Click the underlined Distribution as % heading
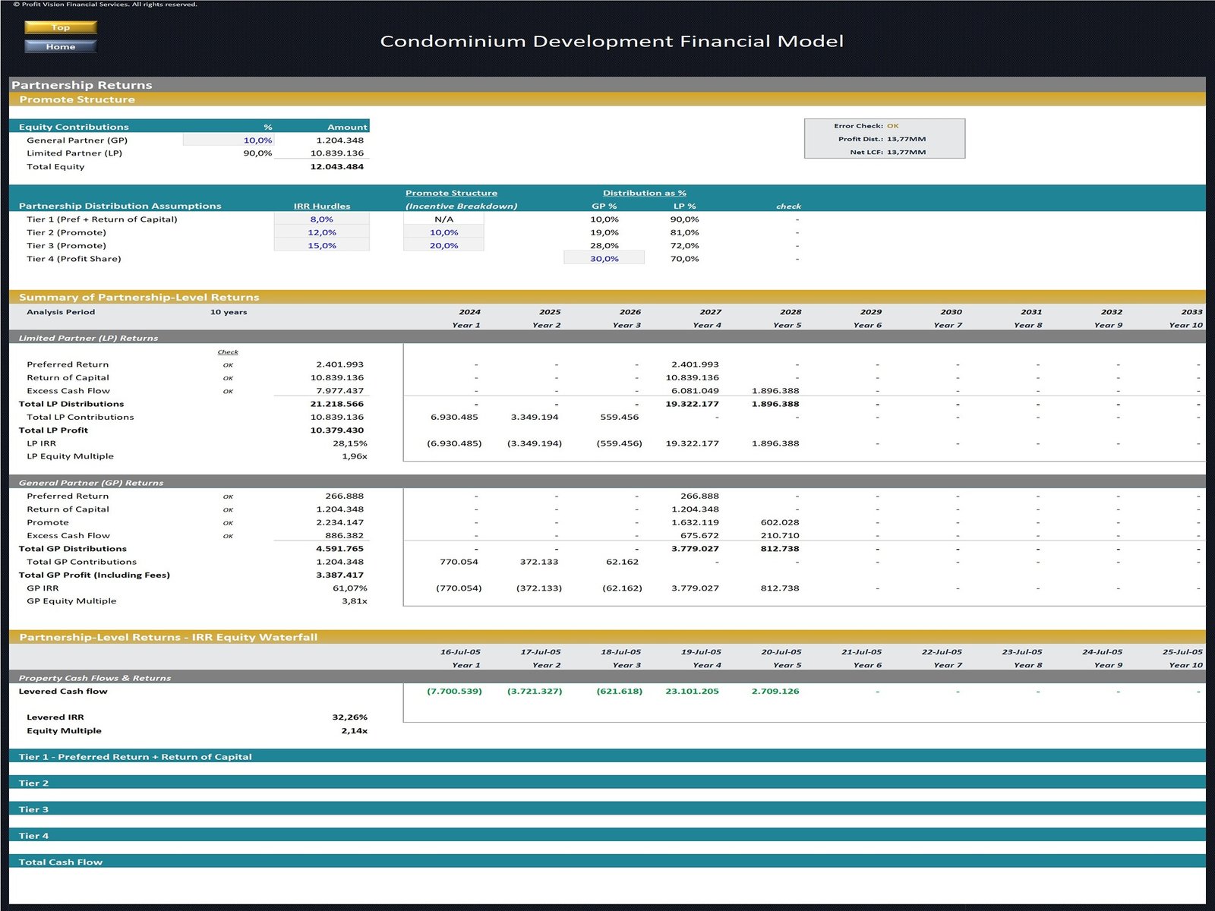 [644, 193]
